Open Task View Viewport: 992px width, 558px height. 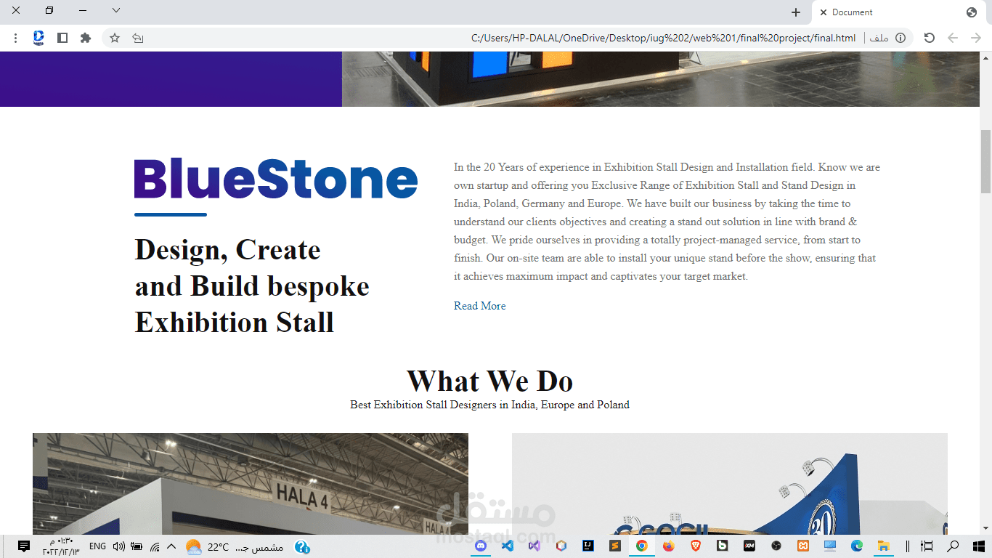pyautogui.click(x=927, y=546)
